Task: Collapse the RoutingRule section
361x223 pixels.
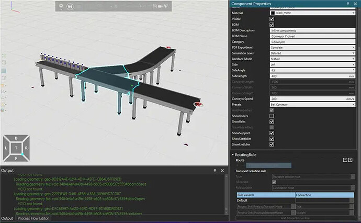Action: [233, 154]
